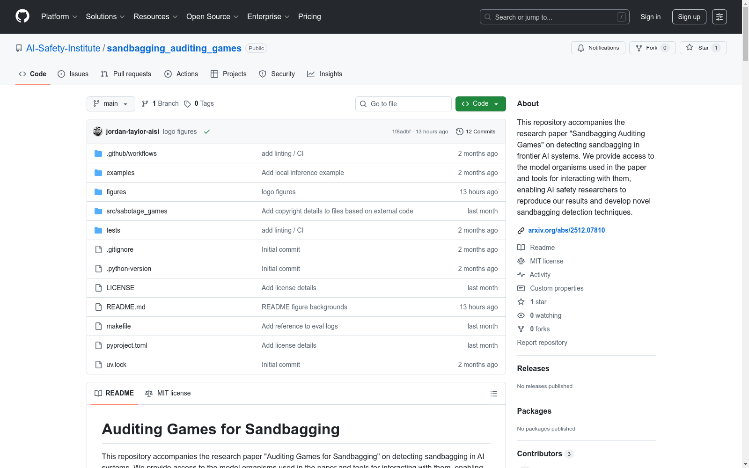Click the makefile file icon
The image size is (749, 468).
pyautogui.click(x=98, y=326)
